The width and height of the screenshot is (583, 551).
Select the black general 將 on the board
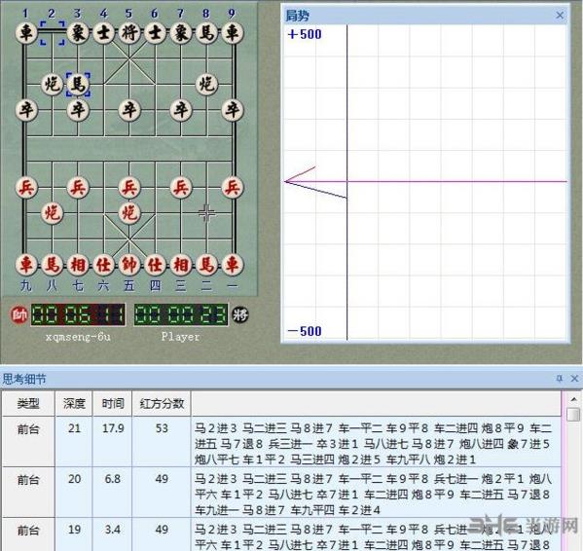[x=129, y=33]
